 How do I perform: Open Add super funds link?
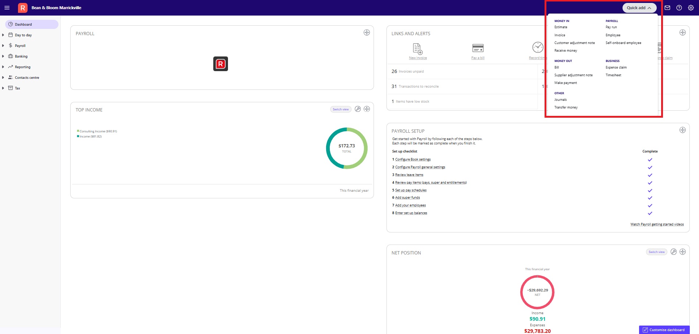[407, 198]
